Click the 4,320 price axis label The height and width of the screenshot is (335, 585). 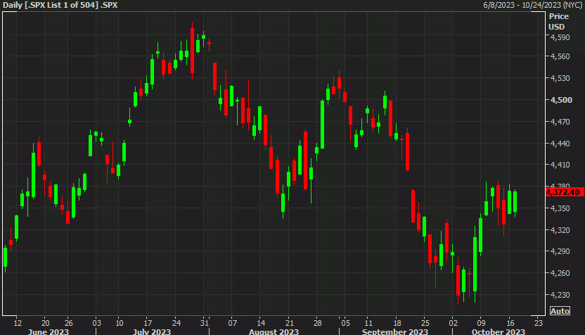560,230
